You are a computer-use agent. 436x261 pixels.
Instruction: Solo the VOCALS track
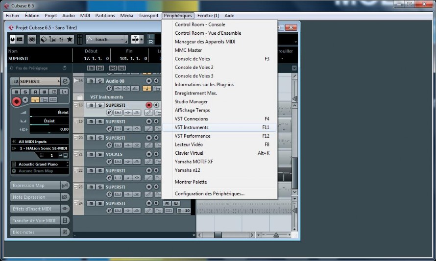[100, 154]
